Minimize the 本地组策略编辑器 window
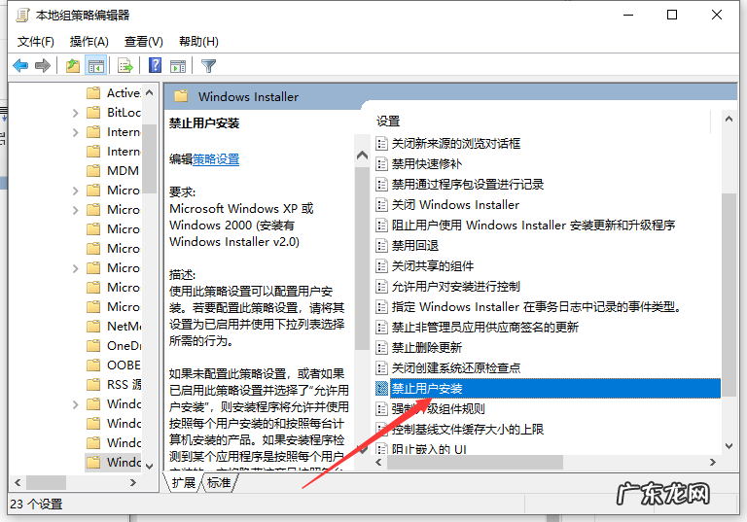This screenshot has width=747, height=522. click(x=628, y=16)
